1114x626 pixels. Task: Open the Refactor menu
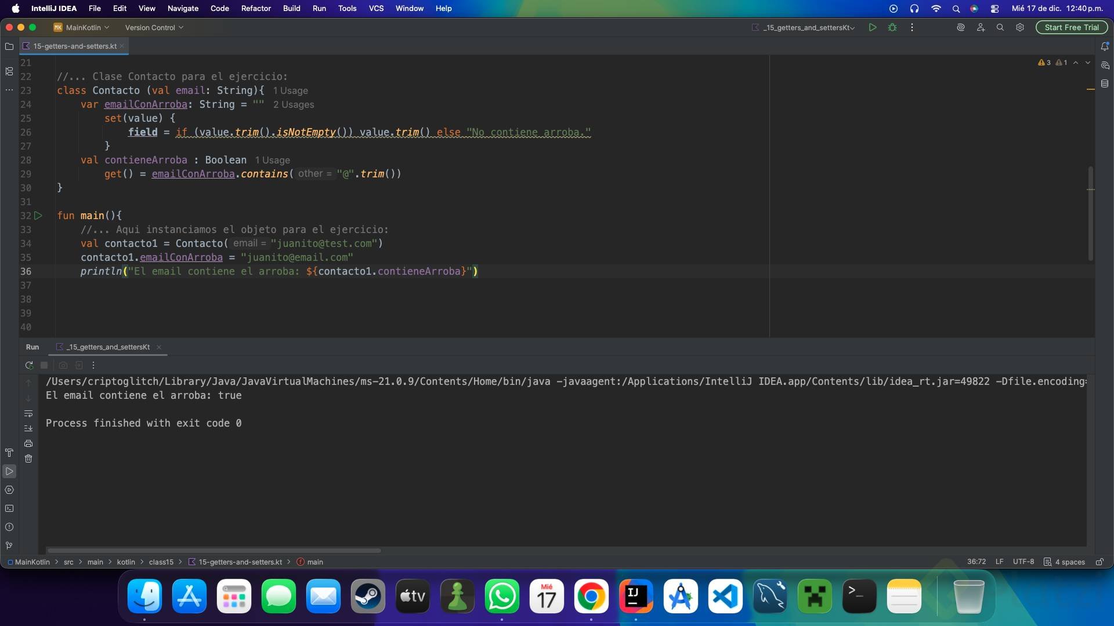256,8
